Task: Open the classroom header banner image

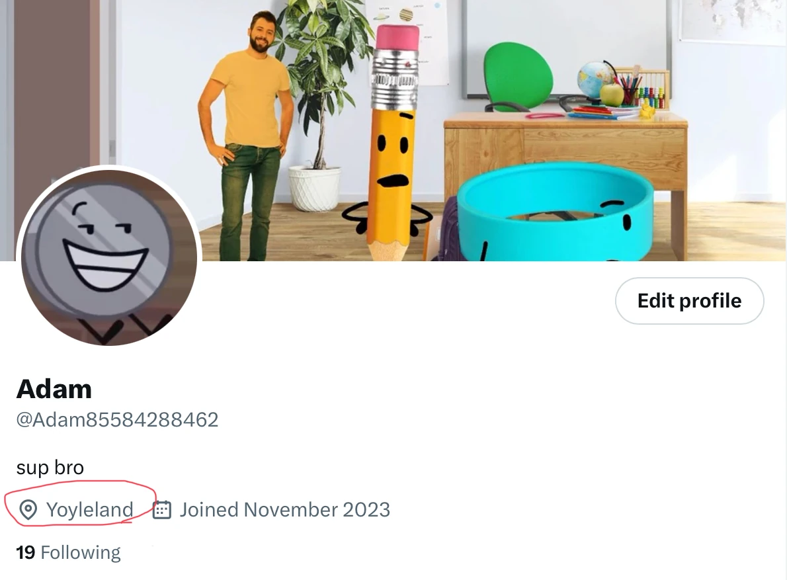Action: tap(393, 130)
